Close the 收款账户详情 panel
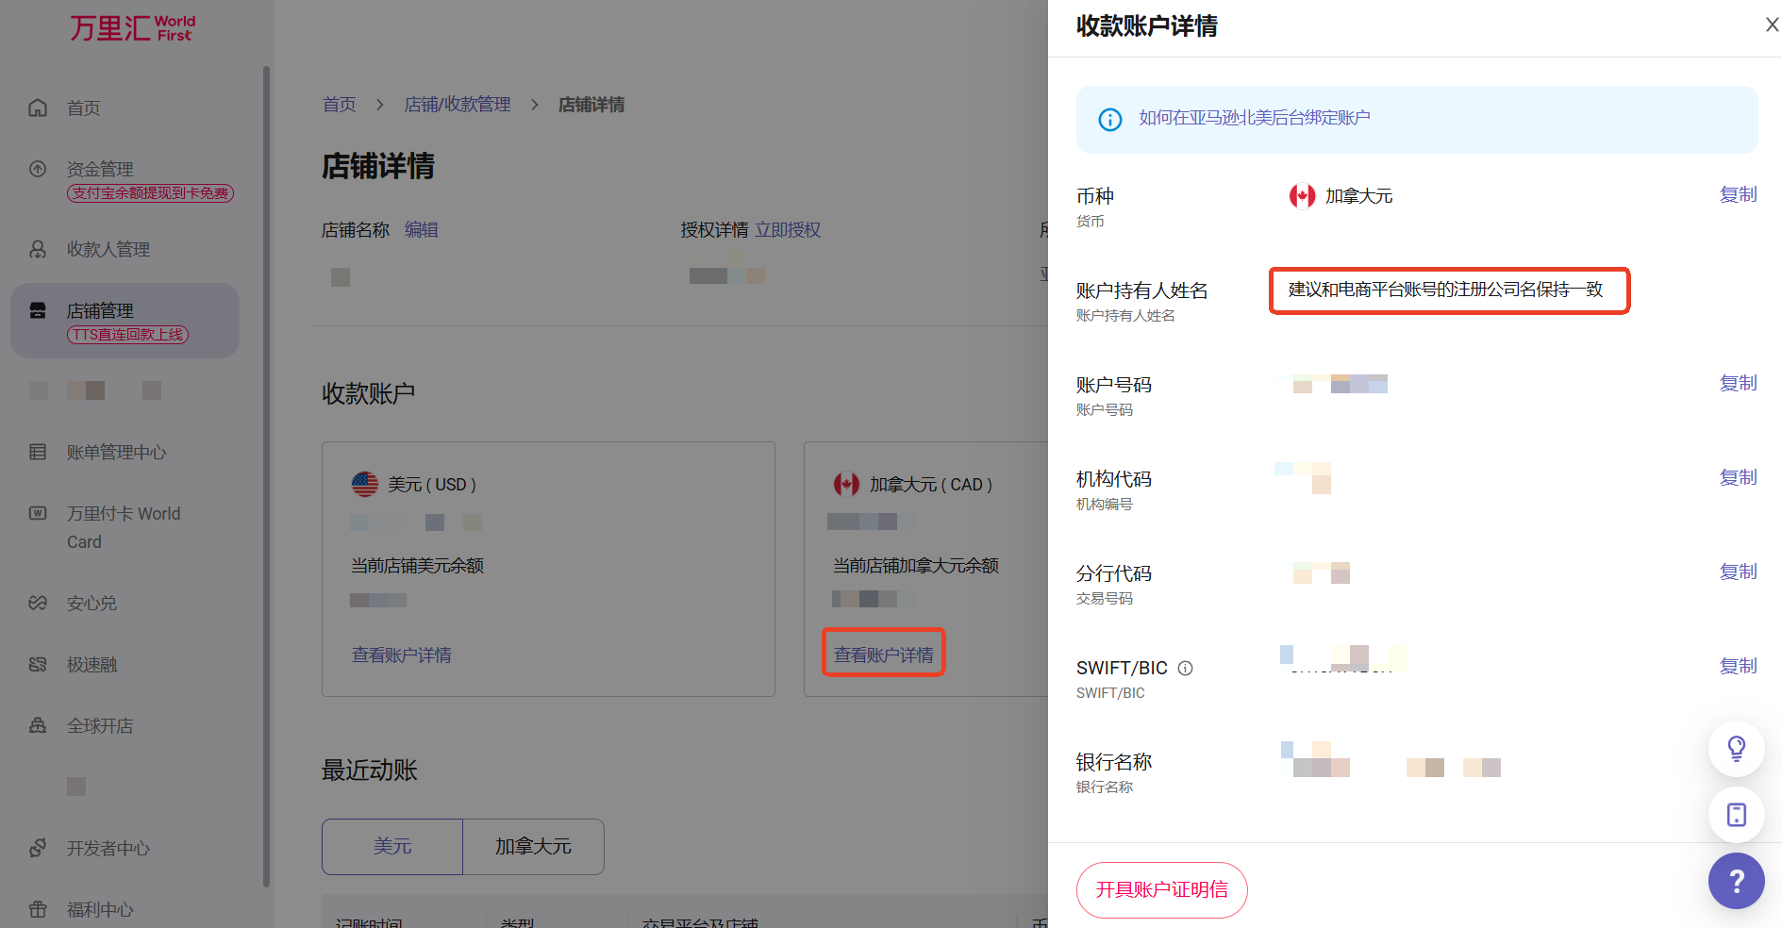Screen dimensions: 1782x928 [1772, 25]
